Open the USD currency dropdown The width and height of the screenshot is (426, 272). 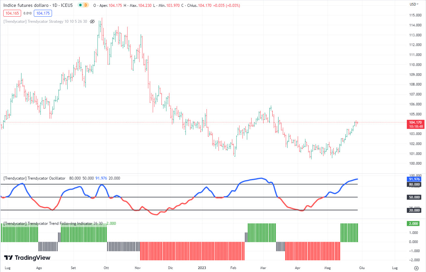(413, 4)
